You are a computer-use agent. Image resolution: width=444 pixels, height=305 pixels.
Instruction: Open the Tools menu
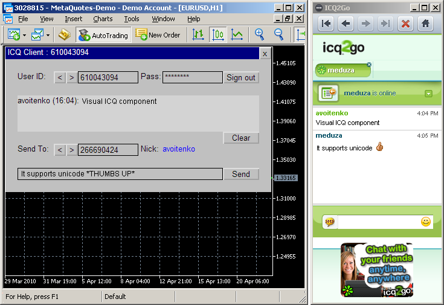tap(132, 19)
